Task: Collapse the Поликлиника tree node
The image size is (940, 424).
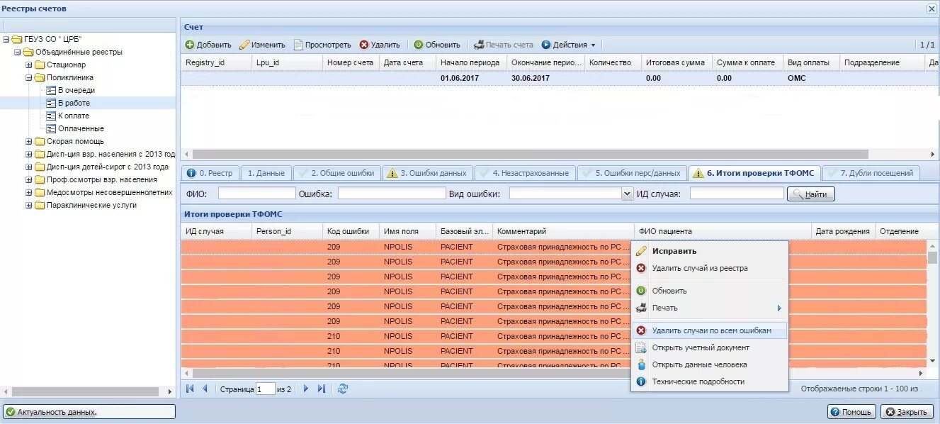Action: 29,78
